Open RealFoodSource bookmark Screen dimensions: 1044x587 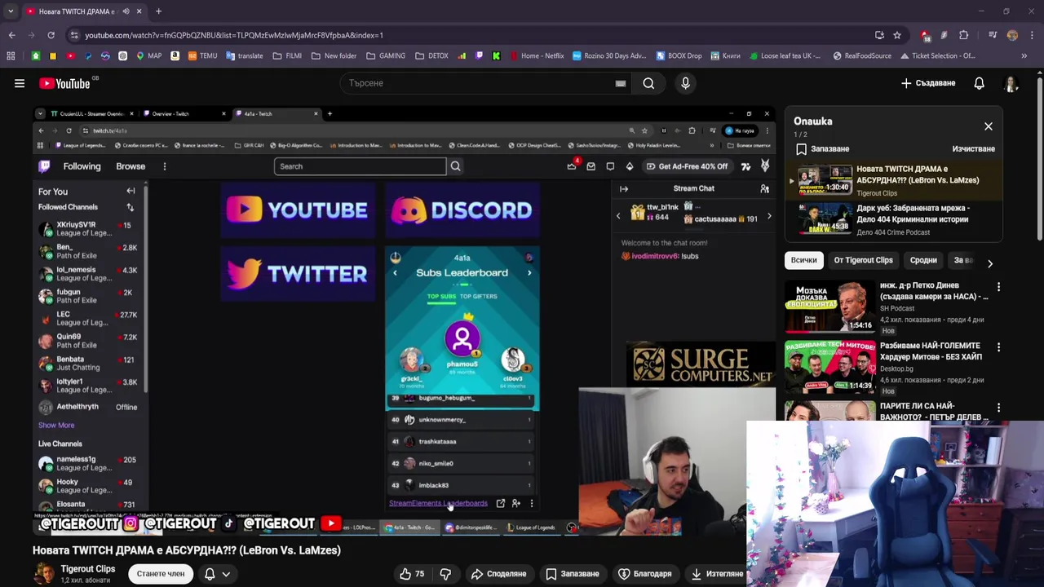point(862,55)
